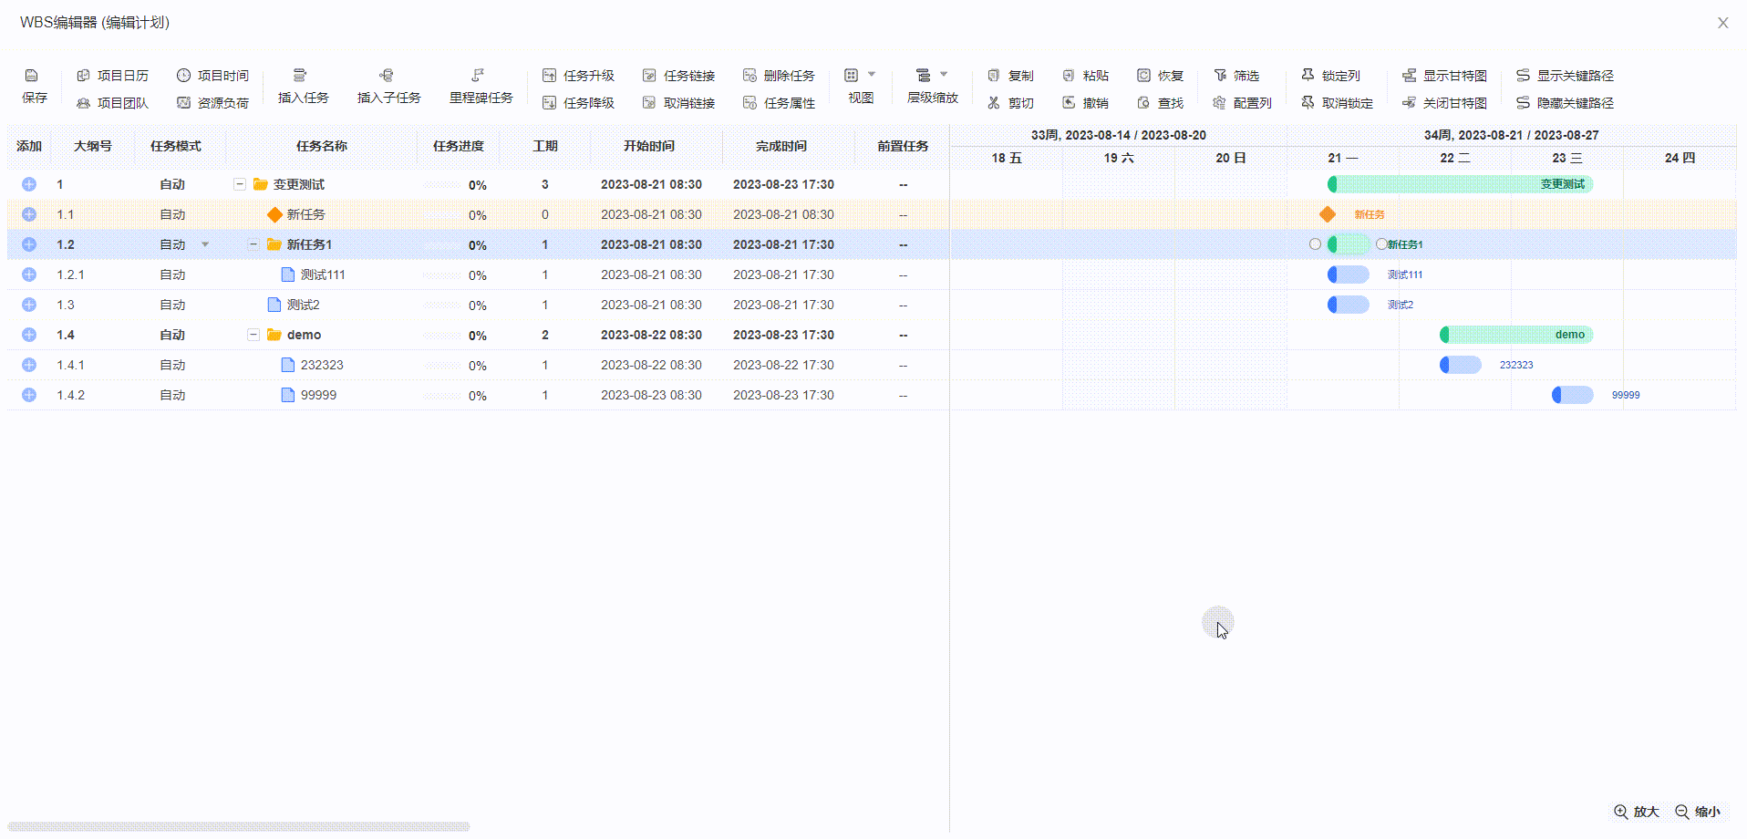The width and height of the screenshot is (1747, 839).
Task: Hide the critical path (隐藏关键路径)
Action: [x=1565, y=103]
